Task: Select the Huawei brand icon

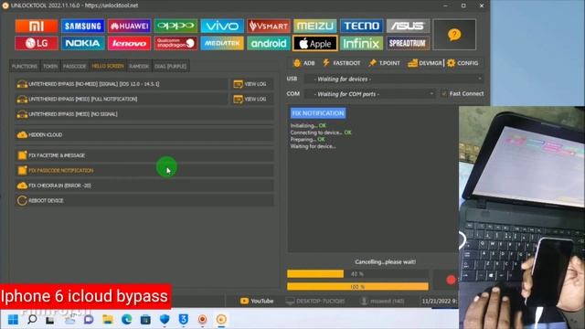Action: tap(129, 26)
